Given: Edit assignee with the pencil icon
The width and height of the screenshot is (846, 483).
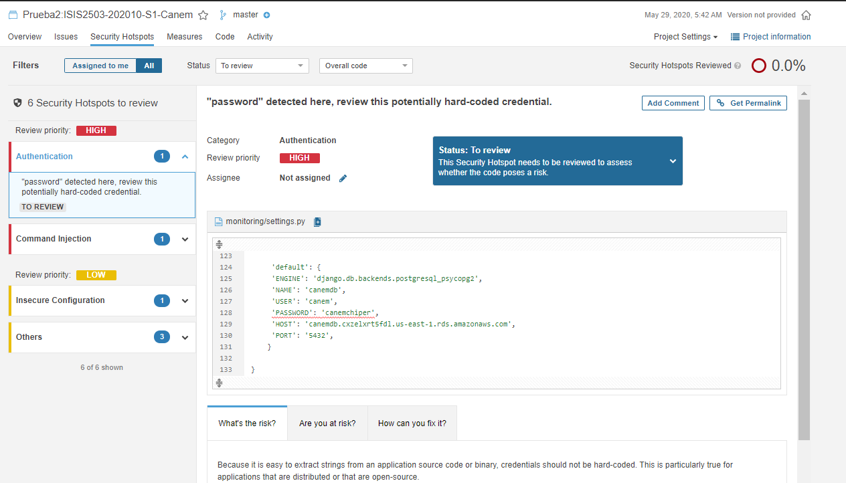Looking at the screenshot, I should coord(343,178).
